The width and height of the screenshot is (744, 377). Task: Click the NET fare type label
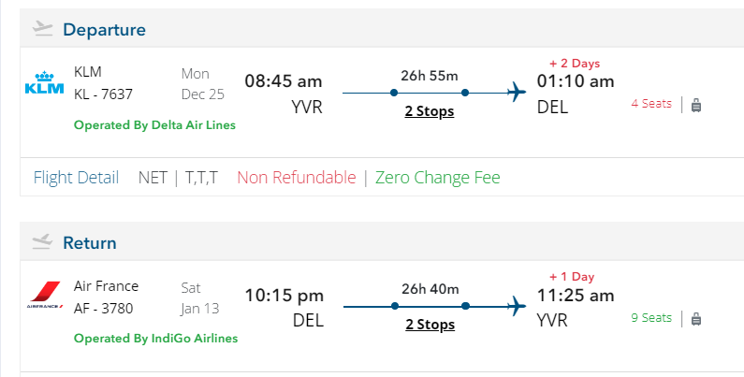point(153,178)
